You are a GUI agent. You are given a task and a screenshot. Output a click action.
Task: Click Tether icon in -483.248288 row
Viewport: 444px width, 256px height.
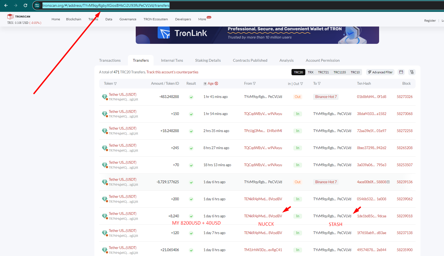coord(105,97)
